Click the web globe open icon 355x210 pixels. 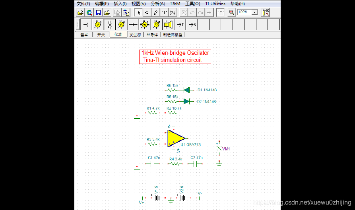click(89, 13)
